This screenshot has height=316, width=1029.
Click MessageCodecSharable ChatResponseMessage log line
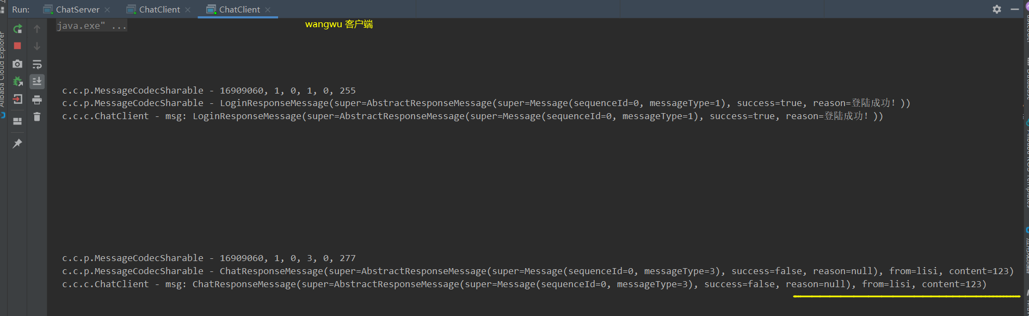[x=538, y=271]
